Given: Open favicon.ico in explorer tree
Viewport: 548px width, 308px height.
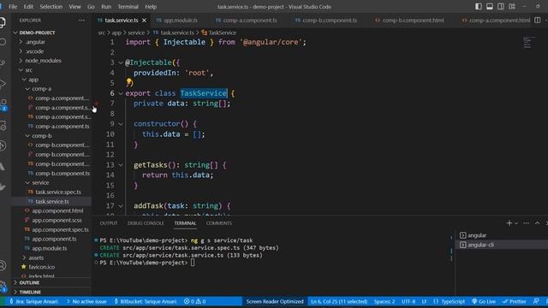Looking at the screenshot, I should 51,267.
